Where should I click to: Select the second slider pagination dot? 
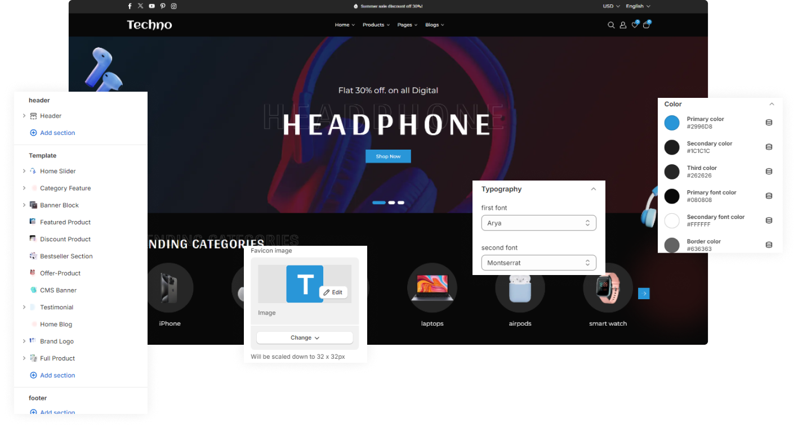[391, 202]
